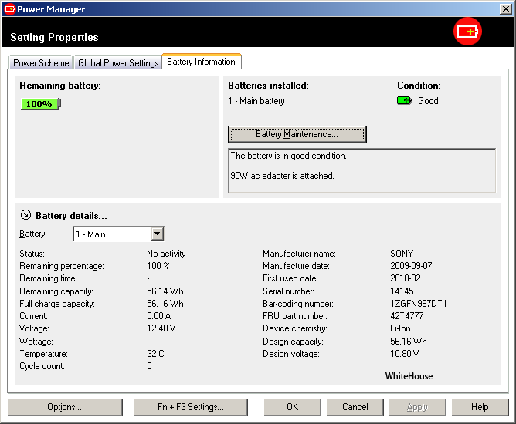Viewport: 516px width, 424px height.
Task: Click the Battery Maintenance button
Action: point(297,134)
